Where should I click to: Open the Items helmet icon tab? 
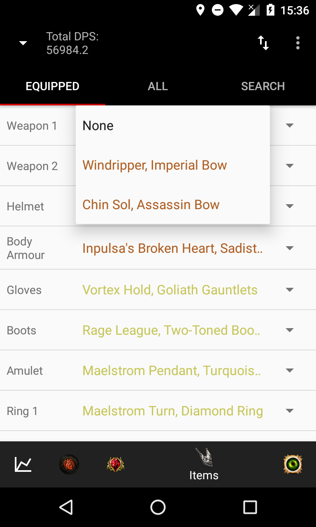[x=204, y=464]
